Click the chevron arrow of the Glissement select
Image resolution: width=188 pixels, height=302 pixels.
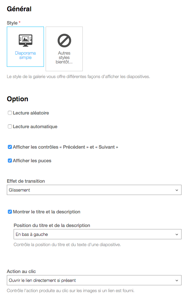tap(177, 190)
